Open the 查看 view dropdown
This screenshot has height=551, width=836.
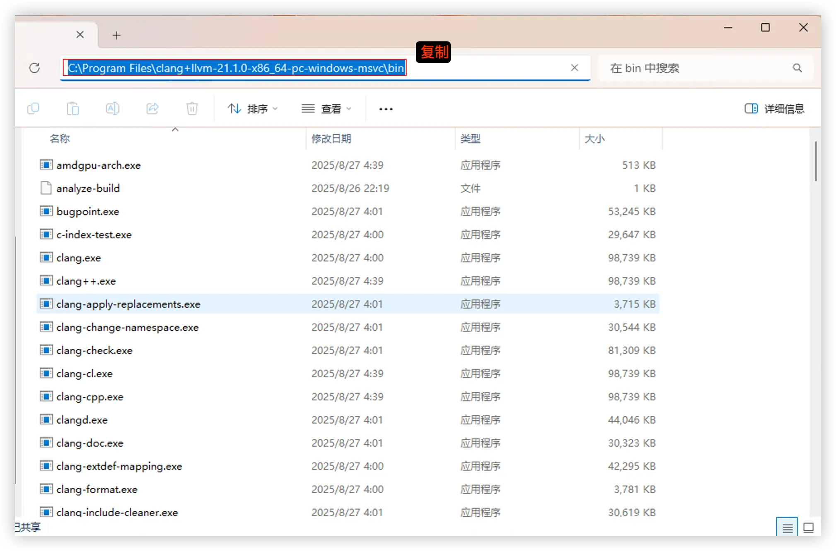click(326, 109)
